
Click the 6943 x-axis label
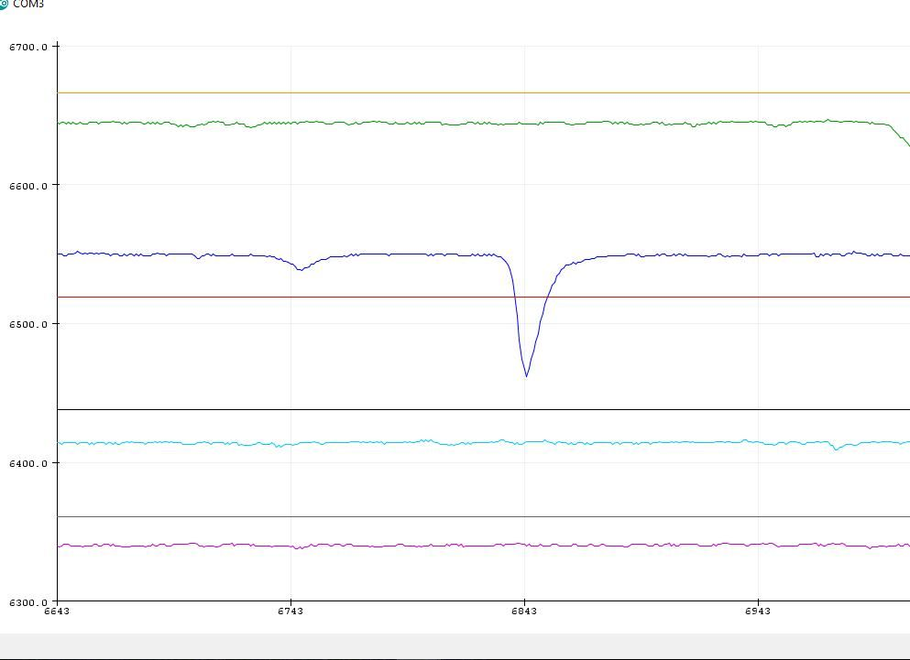[758, 611]
